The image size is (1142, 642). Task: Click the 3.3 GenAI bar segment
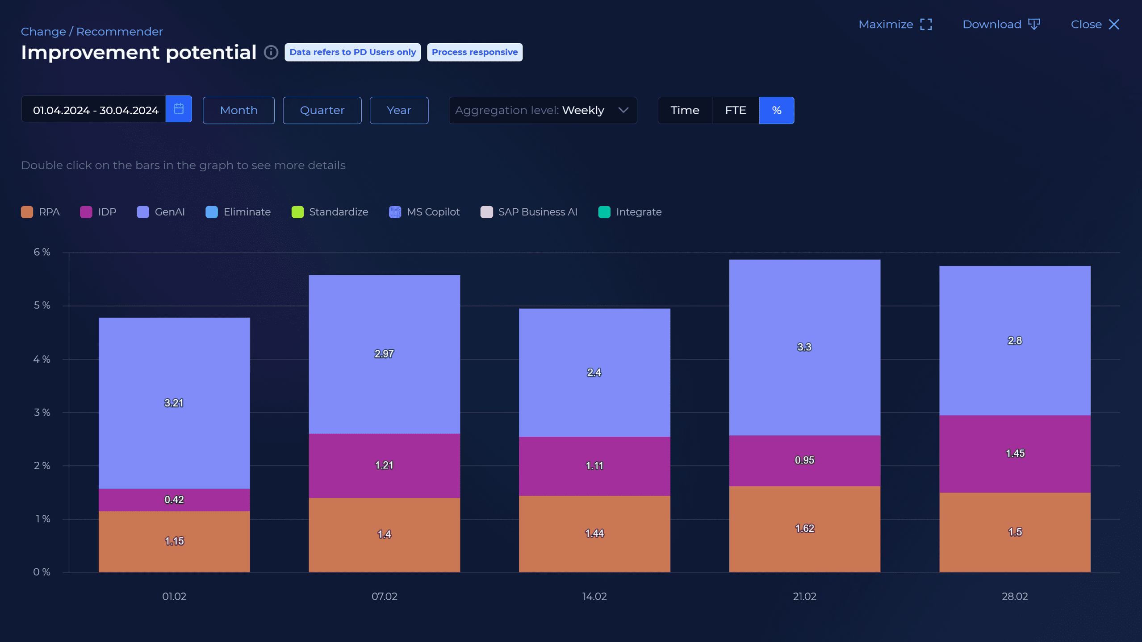[x=803, y=347]
